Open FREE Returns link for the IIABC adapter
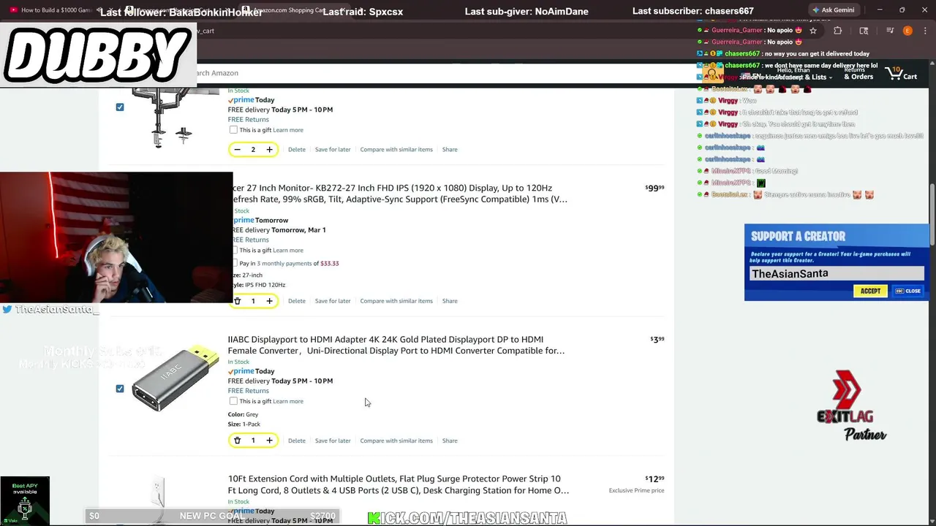Screen dimensions: 936x526 249,391
